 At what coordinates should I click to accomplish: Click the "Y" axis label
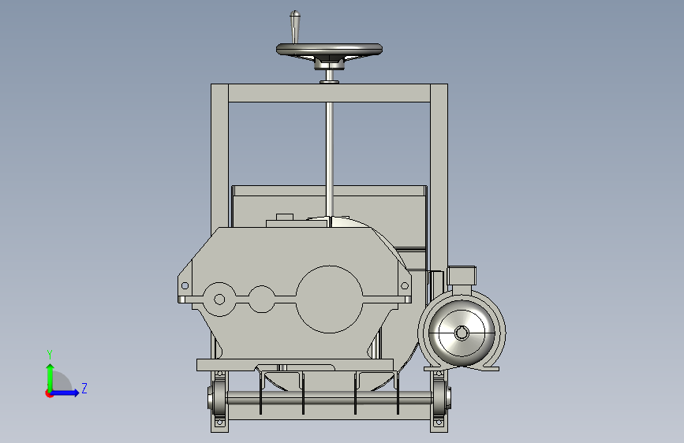pos(50,354)
